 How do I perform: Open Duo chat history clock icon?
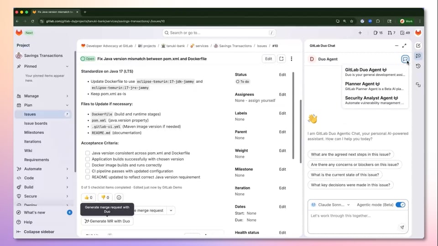[418, 66]
